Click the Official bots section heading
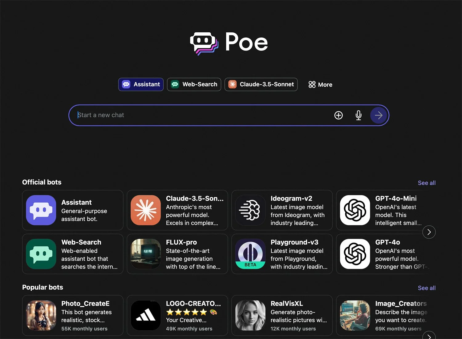The height and width of the screenshot is (339, 462). pyautogui.click(x=42, y=182)
